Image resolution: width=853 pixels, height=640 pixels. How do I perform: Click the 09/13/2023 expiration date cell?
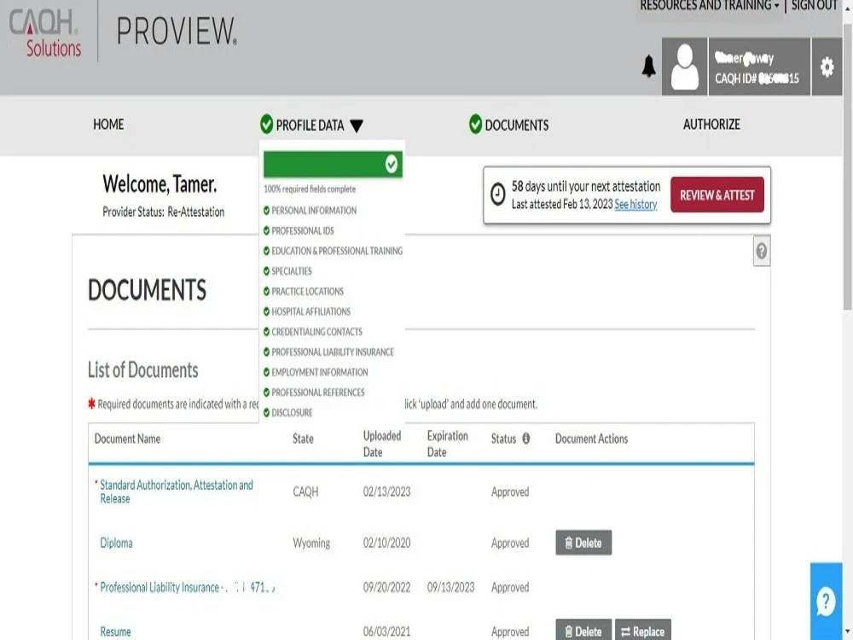point(450,587)
